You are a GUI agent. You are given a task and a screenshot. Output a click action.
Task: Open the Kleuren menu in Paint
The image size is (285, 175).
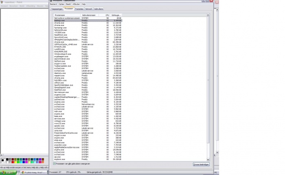(x=40, y=6)
